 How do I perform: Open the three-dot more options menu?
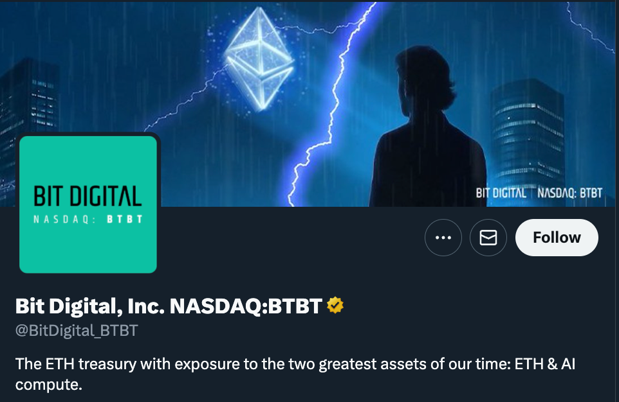pyautogui.click(x=443, y=238)
